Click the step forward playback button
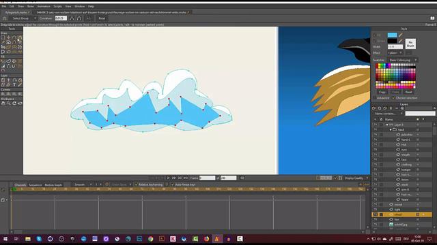 pyautogui.click(x=174, y=178)
